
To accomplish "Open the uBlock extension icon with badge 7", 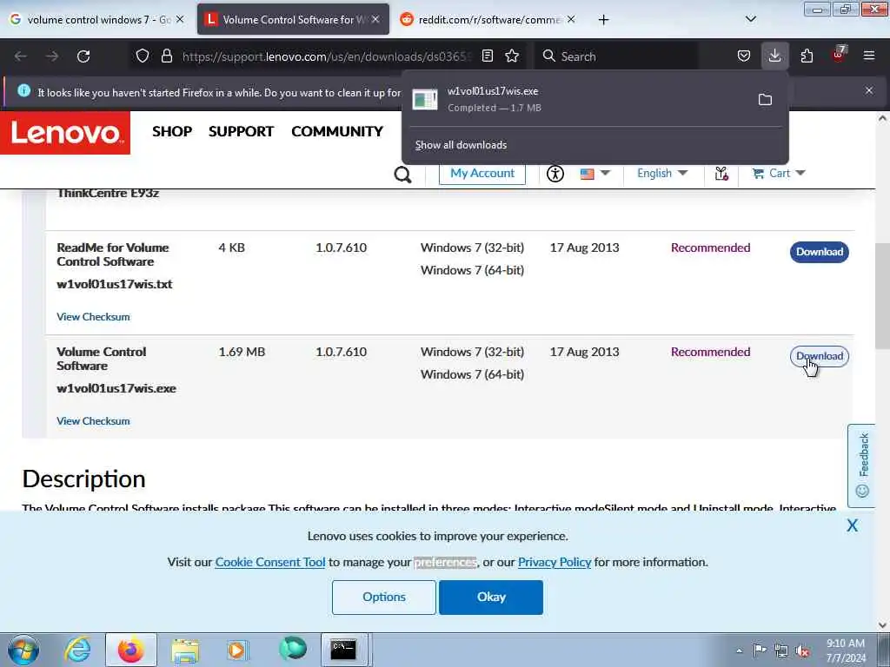I will tap(839, 55).
